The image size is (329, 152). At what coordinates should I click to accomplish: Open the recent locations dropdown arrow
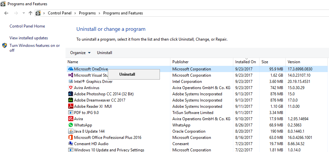[24, 13]
